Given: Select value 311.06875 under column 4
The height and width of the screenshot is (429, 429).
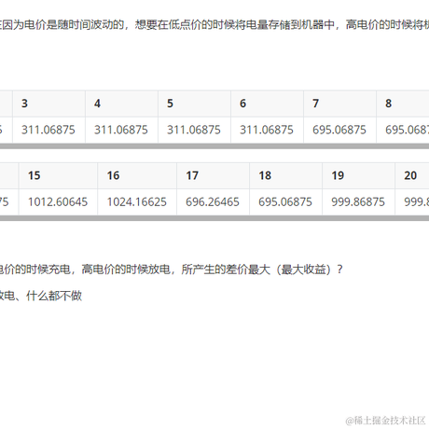Looking at the screenshot, I should [x=121, y=130].
